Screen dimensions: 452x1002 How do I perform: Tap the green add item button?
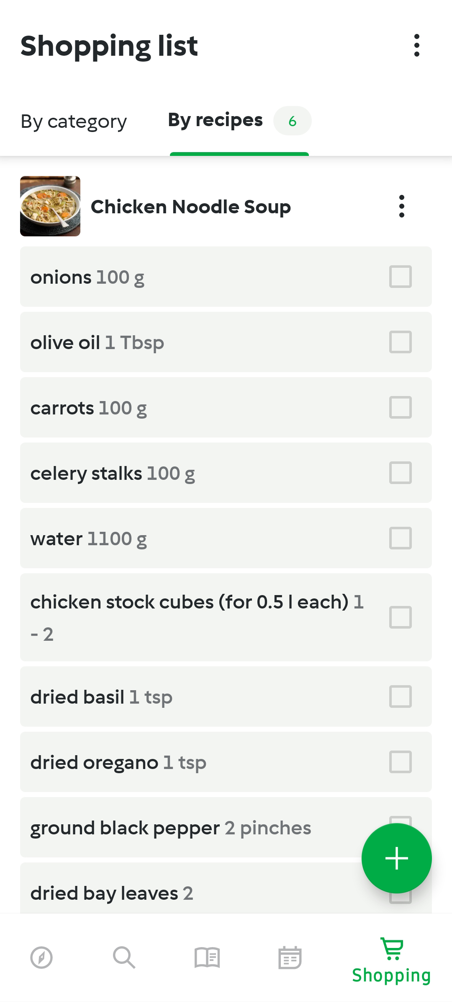(x=396, y=858)
